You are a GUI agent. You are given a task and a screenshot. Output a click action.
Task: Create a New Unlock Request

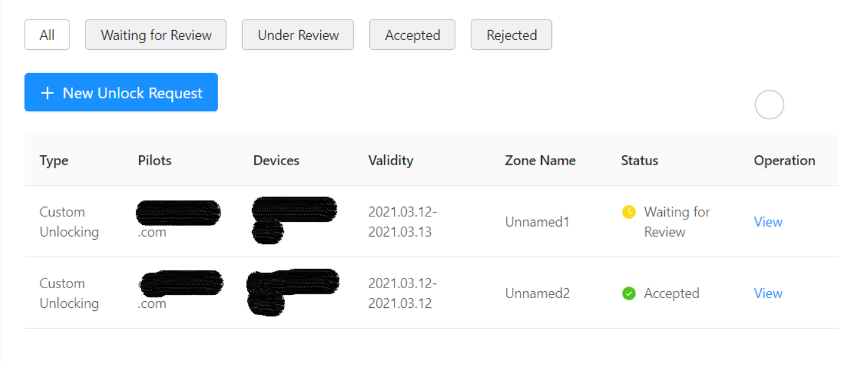click(x=121, y=93)
